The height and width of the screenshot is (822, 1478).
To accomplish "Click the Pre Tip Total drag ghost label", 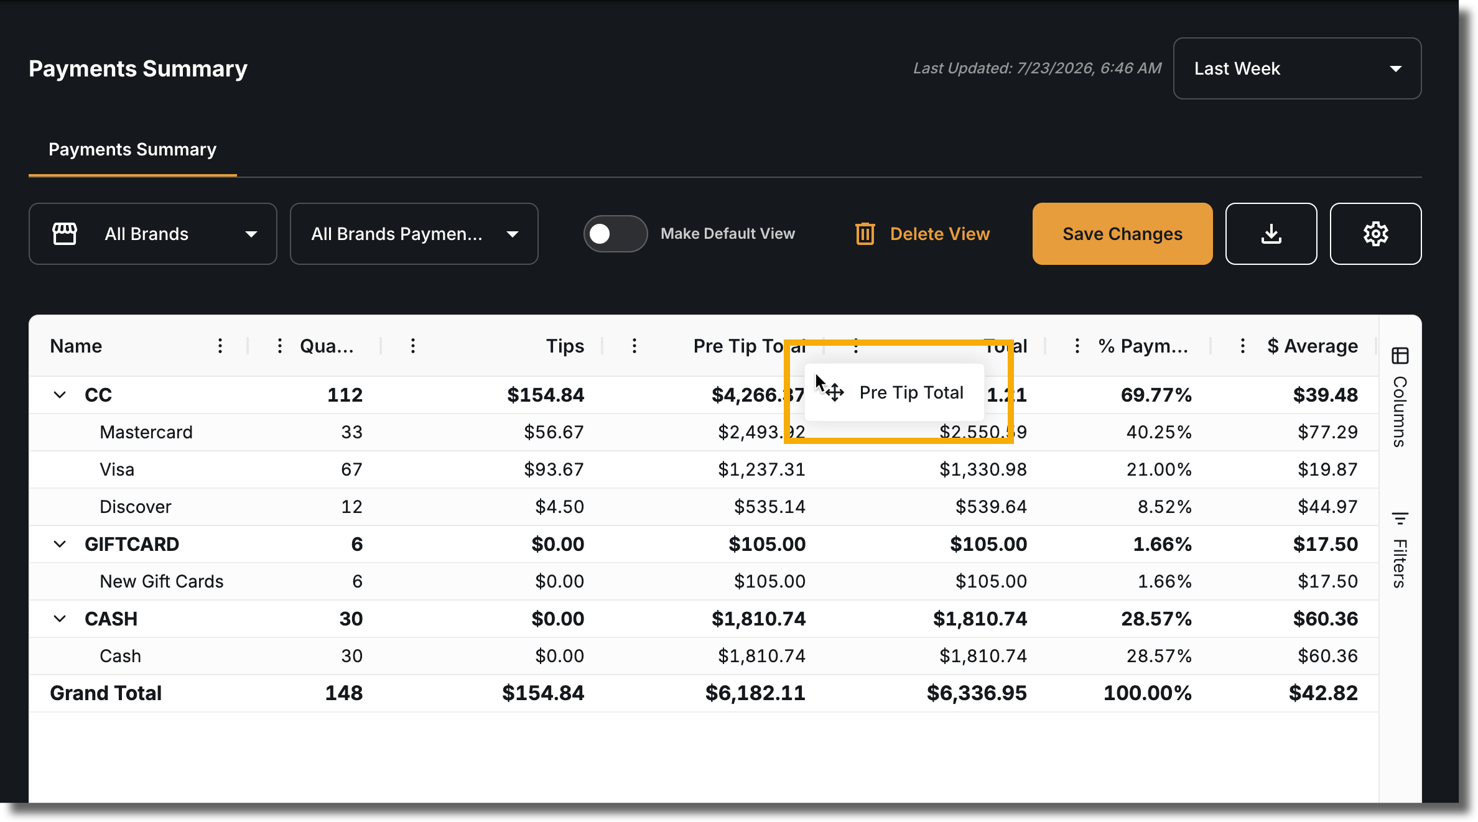I will pyautogui.click(x=911, y=392).
